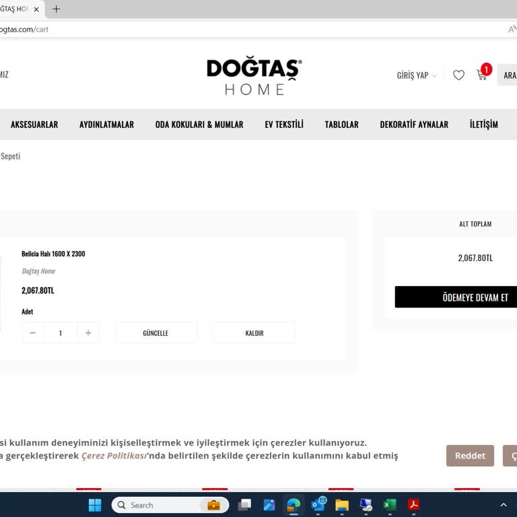
Task: Open the Çerez Politikası link
Action: pyautogui.click(x=114, y=456)
